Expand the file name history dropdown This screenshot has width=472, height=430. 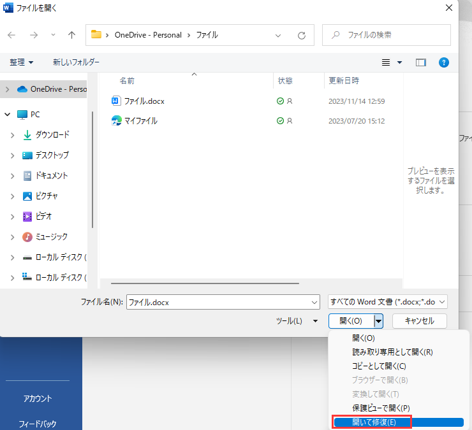314,302
